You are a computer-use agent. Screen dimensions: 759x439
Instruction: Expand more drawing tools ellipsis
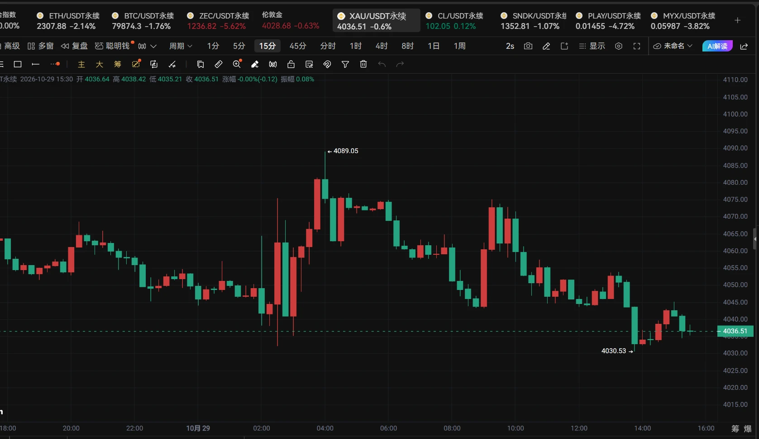pos(55,64)
